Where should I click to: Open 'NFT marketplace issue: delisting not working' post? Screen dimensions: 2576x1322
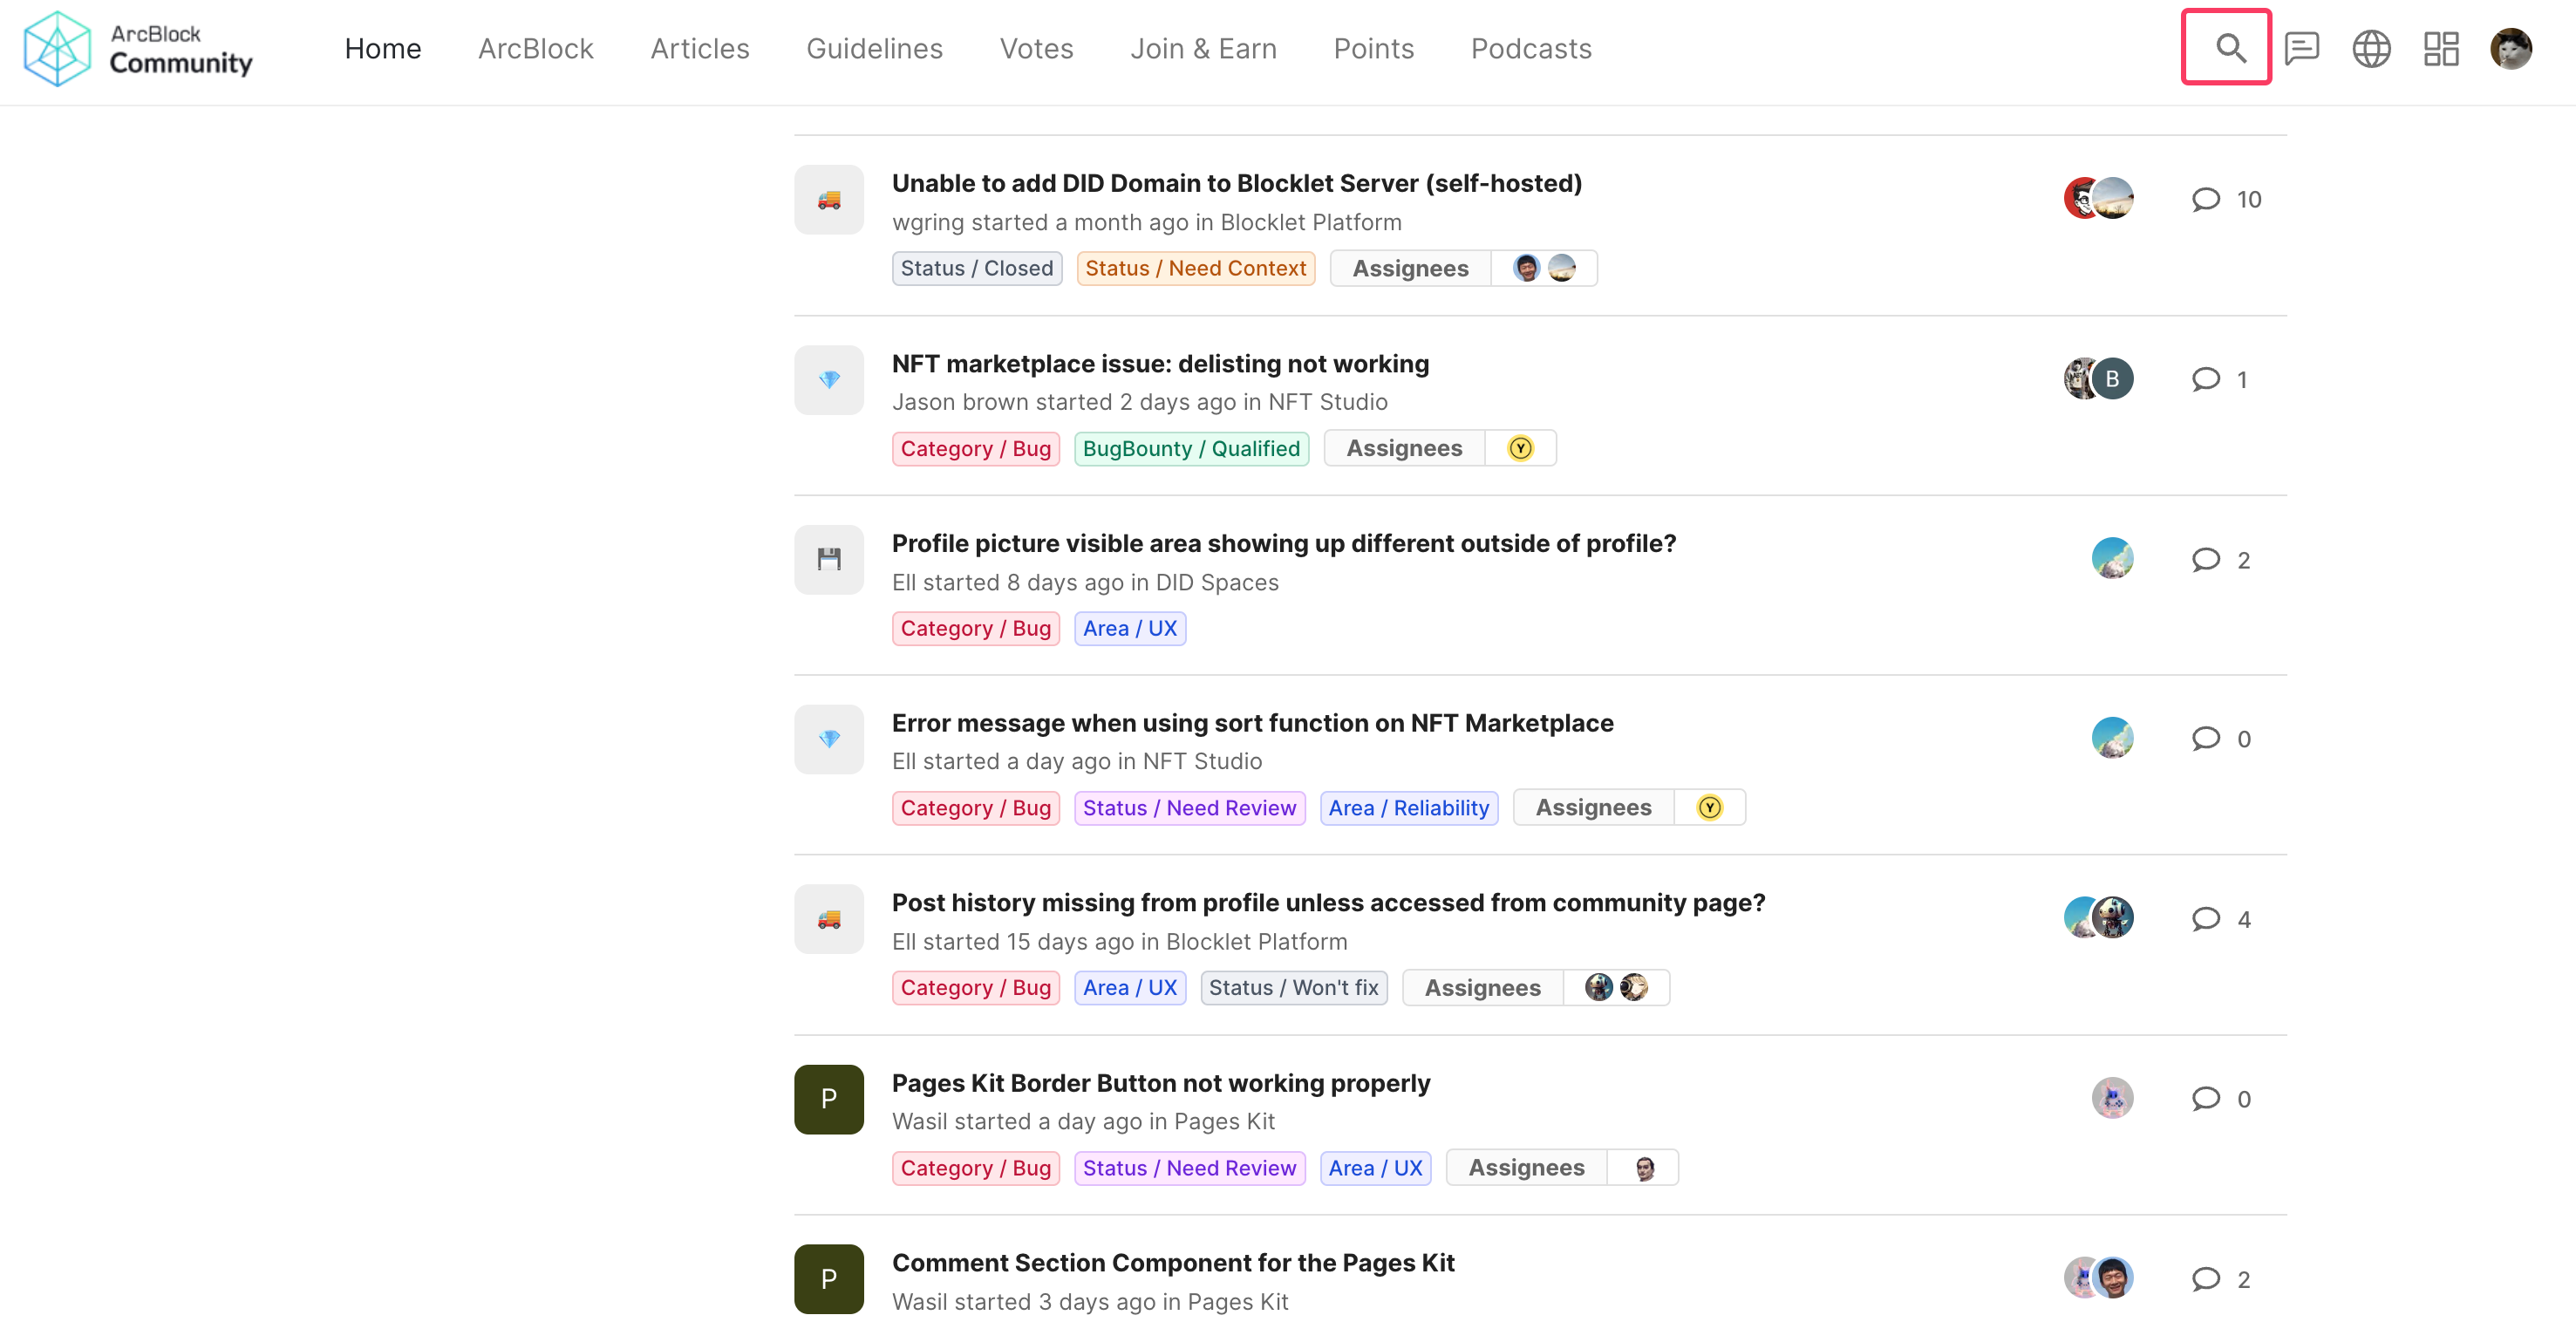pyautogui.click(x=1160, y=363)
